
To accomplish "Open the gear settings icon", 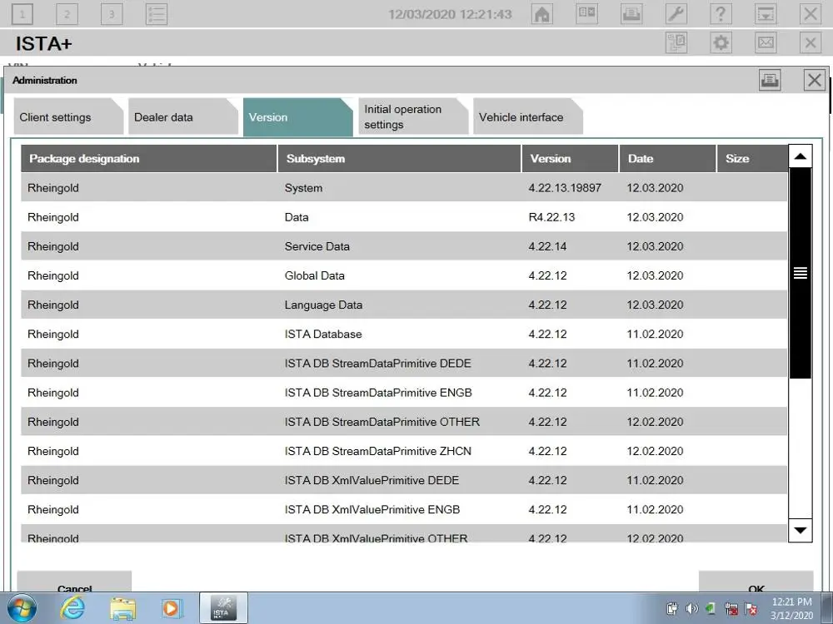I will point(721,43).
